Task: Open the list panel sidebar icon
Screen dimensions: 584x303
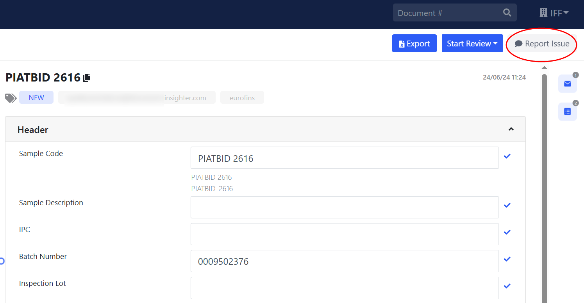Action: click(x=567, y=112)
